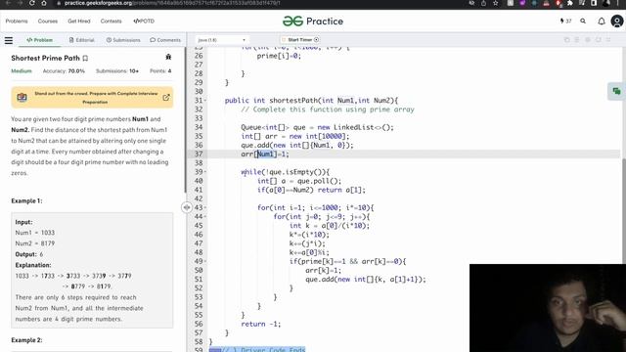Viewport: 626px width, 352px height.
Task: Click the browser address bar URL
Action: (172, 3)
